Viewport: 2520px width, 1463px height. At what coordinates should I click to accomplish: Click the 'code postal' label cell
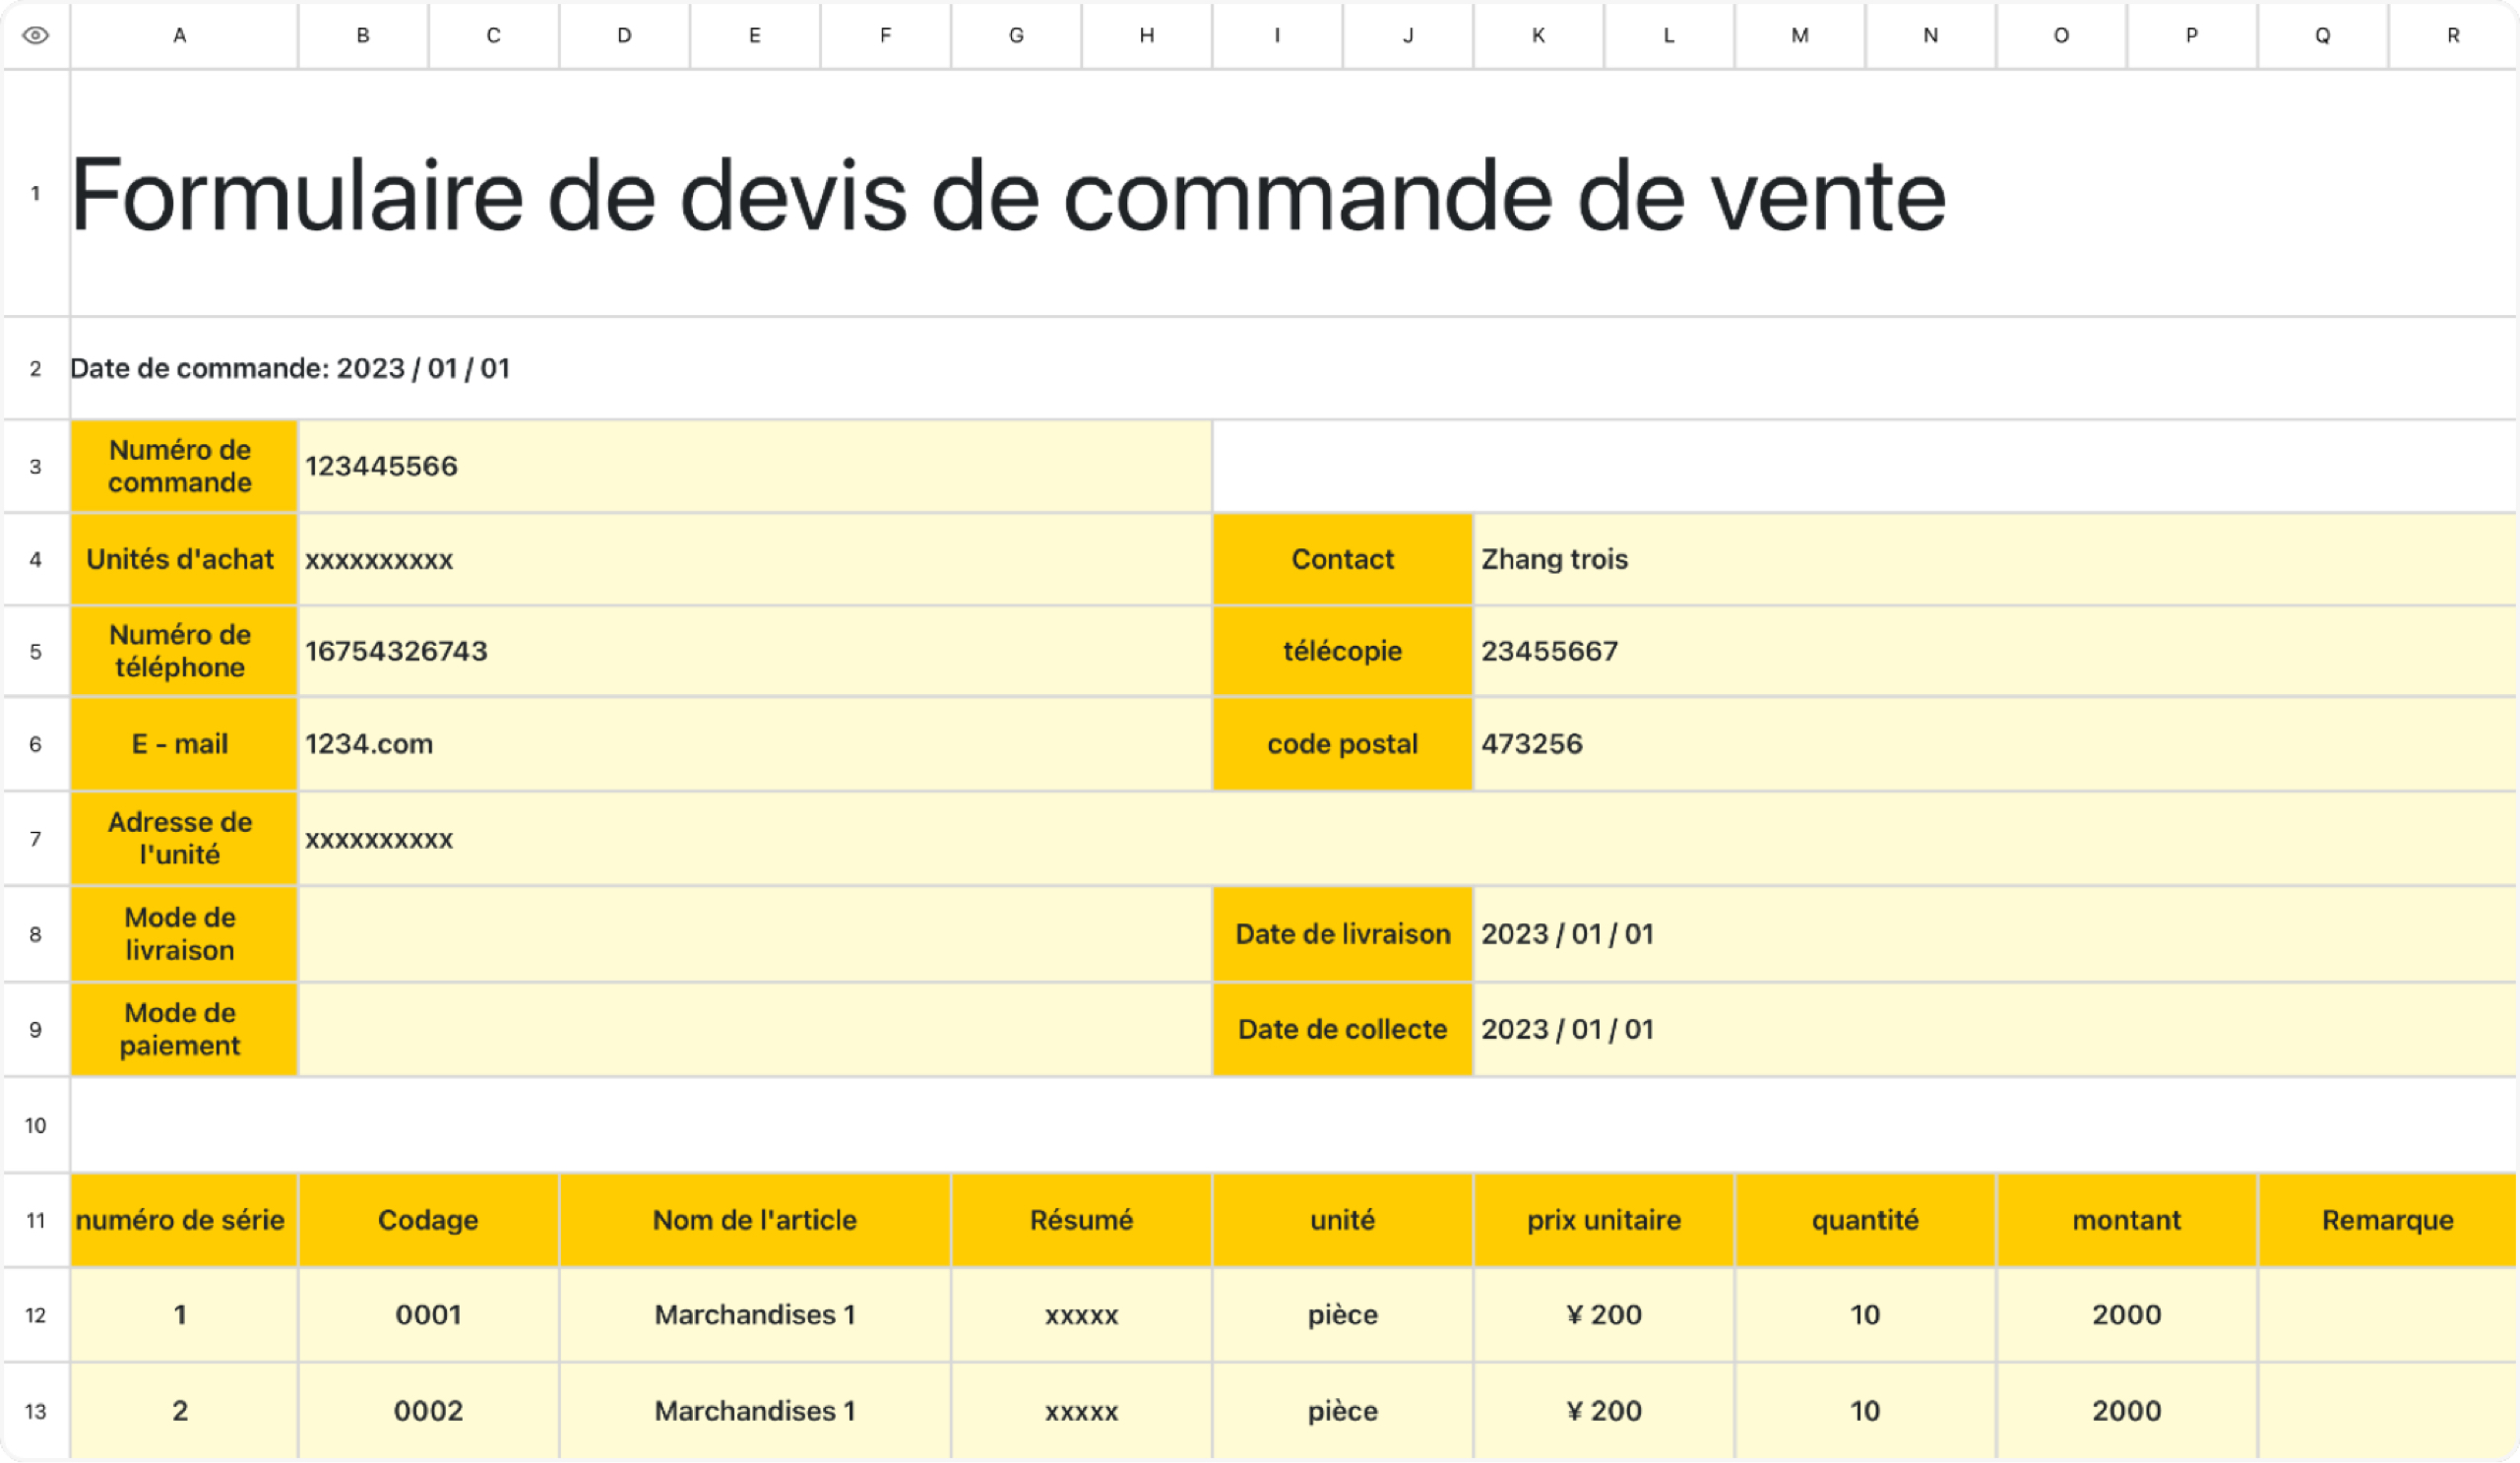[x=1342, y=744]
